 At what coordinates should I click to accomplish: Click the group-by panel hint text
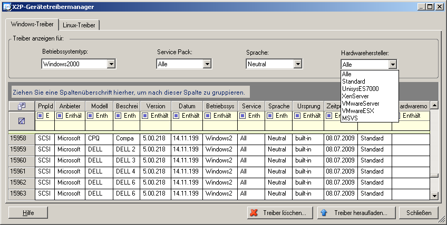coord(129,93)
